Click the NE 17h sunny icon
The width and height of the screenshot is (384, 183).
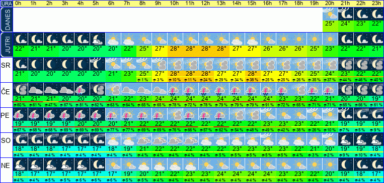(283, 164)
